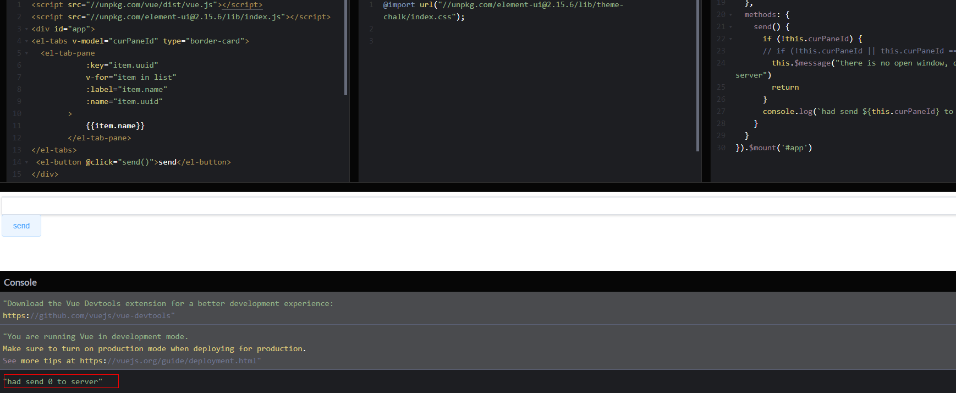This screenshot has height=393, width=956.
Task: Click :name="item.uuid" attribute line
Action: [x=124, y=102]
